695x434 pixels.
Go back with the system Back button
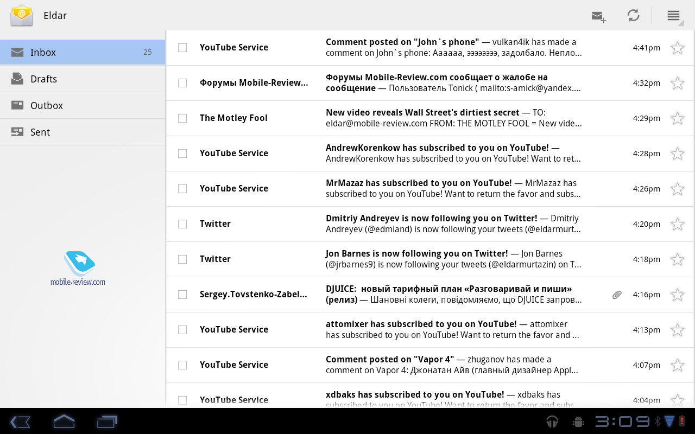click(21, 422)
